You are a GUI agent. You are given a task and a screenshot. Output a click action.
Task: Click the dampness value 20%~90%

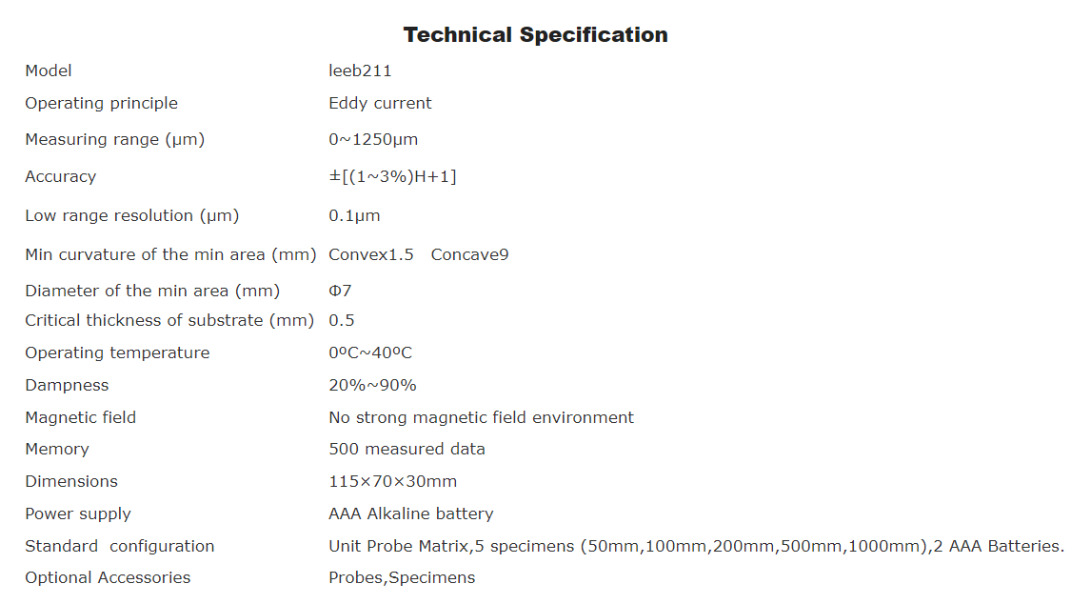click(x=372, y=385)
